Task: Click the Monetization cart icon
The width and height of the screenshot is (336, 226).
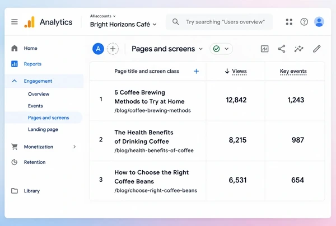Action: 15,147
